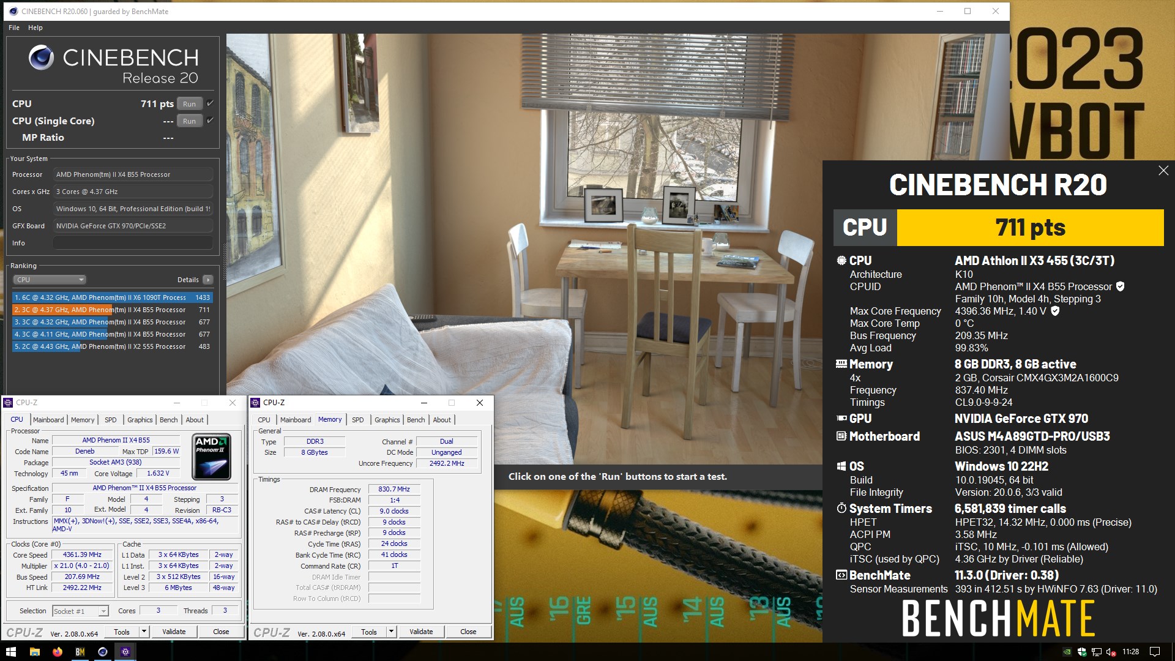Screen dimensions: 1175x661
Task: Click Validate in left CPU-Z window
Action: 174,632
